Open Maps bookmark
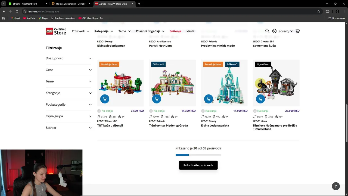Image resolution: width=348 pixels, height=196 pixels. pos(43,18)
